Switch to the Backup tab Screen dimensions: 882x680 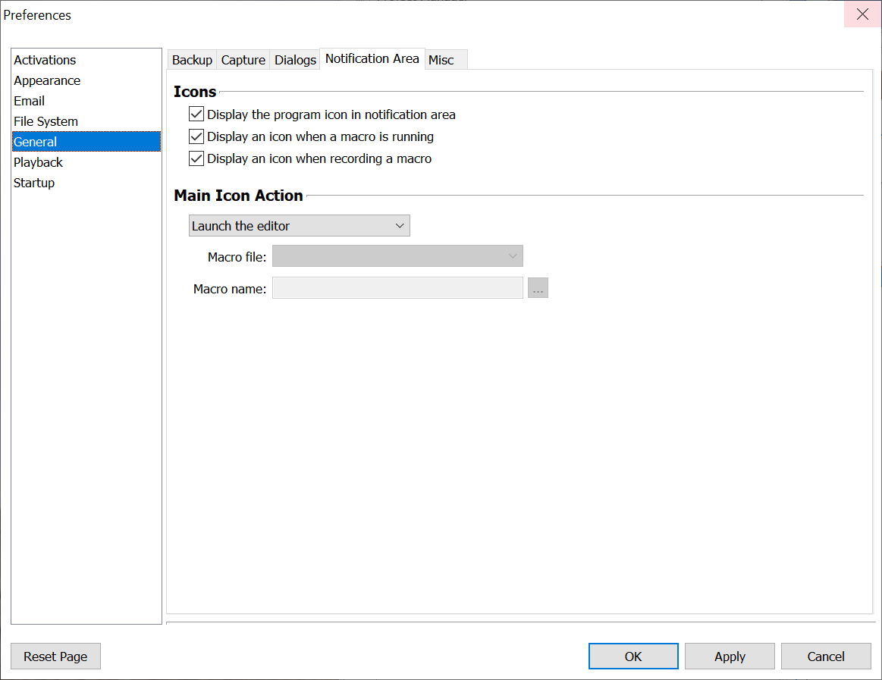click(192, 60)
